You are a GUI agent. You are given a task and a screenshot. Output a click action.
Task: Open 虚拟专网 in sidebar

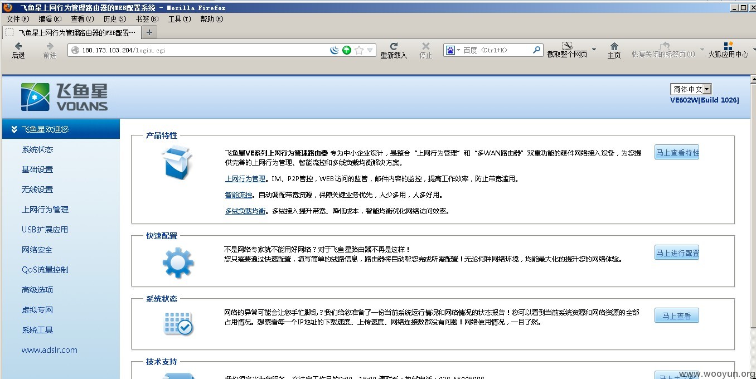coord(37,310)
